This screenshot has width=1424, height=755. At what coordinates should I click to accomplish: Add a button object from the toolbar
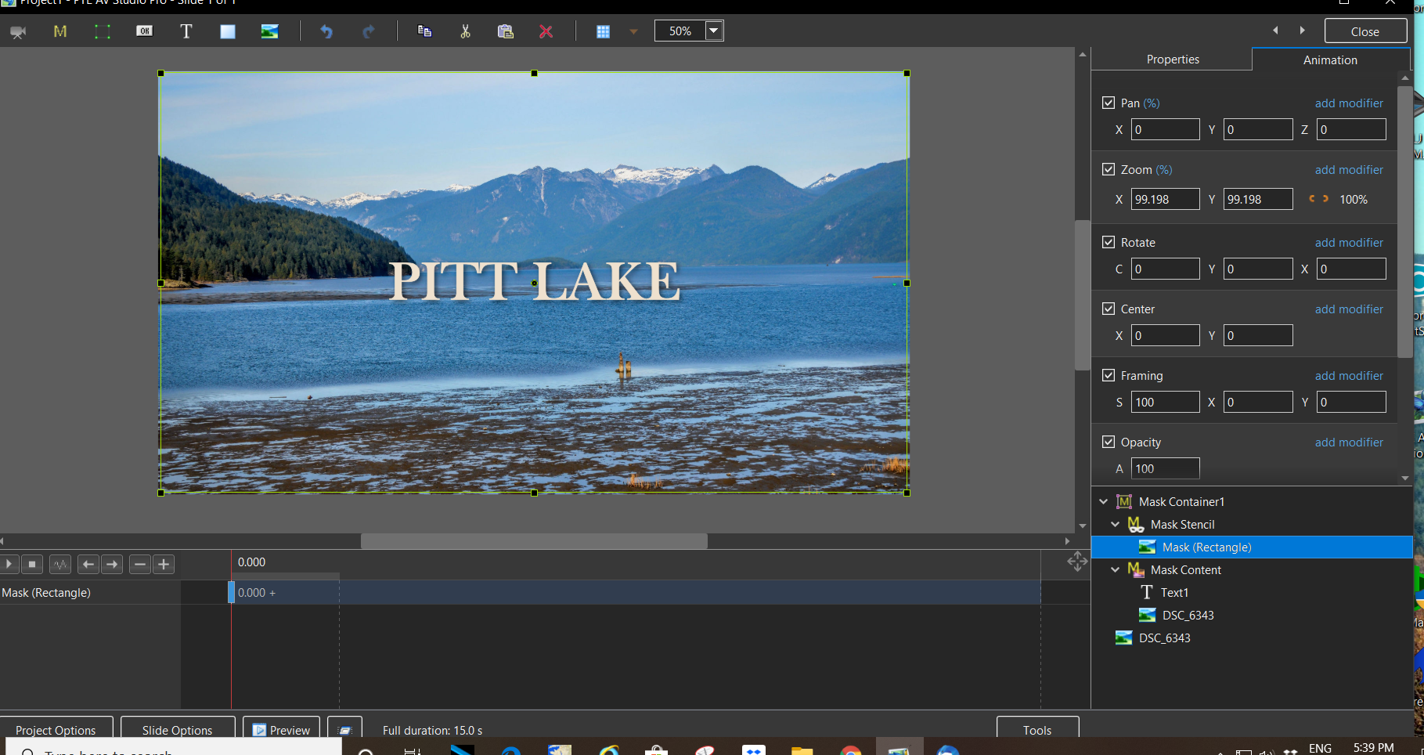144,31
